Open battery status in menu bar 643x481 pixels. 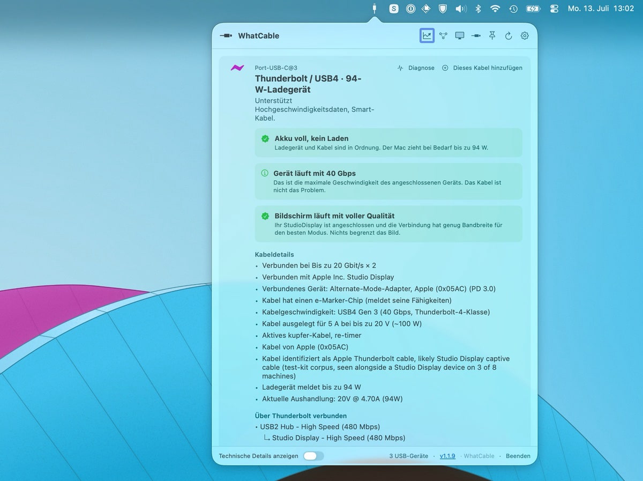click(x=533, y=9)
